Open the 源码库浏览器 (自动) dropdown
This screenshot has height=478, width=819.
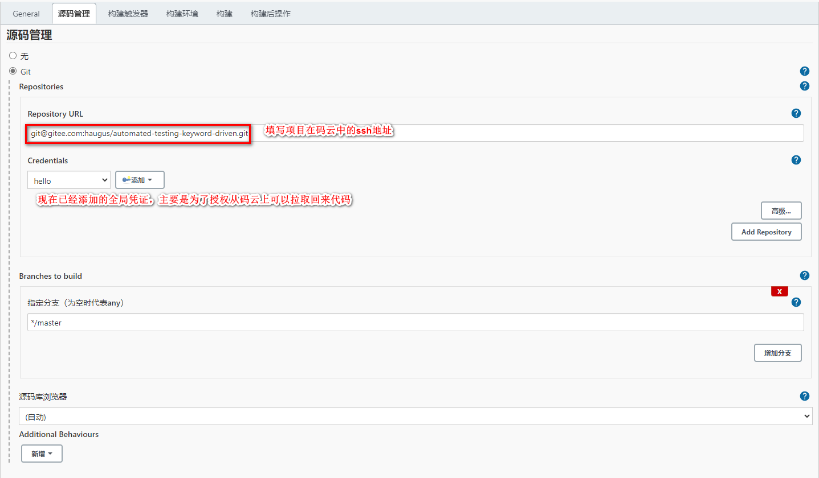(415, 416)
